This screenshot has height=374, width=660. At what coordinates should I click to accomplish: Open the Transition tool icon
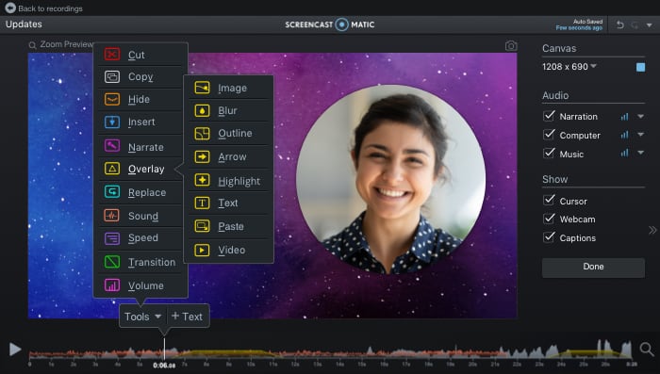[x=112, y=262]
